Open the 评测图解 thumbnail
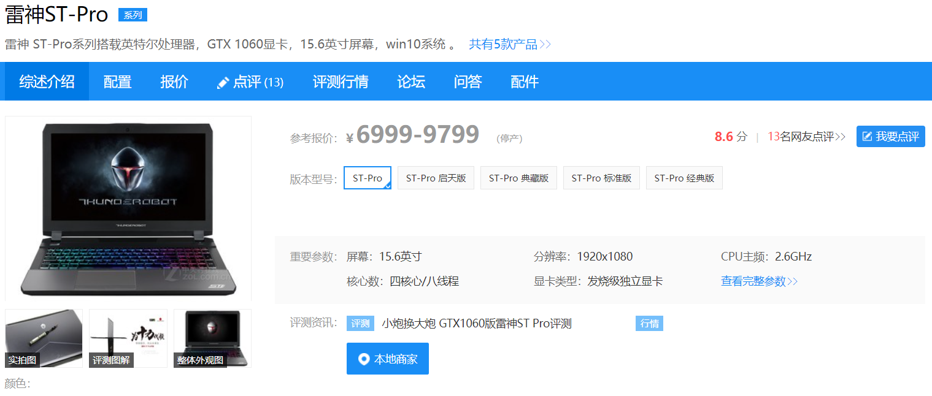Viewport: 932px width, 396px height. click(x=128, y=338)
